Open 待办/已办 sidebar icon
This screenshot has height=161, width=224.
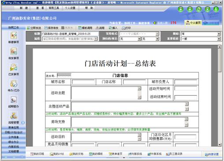click(14, 83)
